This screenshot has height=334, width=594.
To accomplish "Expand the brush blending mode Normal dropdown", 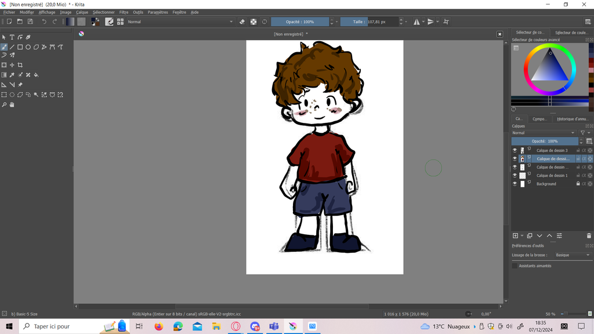I will click(x=180, y=22).
